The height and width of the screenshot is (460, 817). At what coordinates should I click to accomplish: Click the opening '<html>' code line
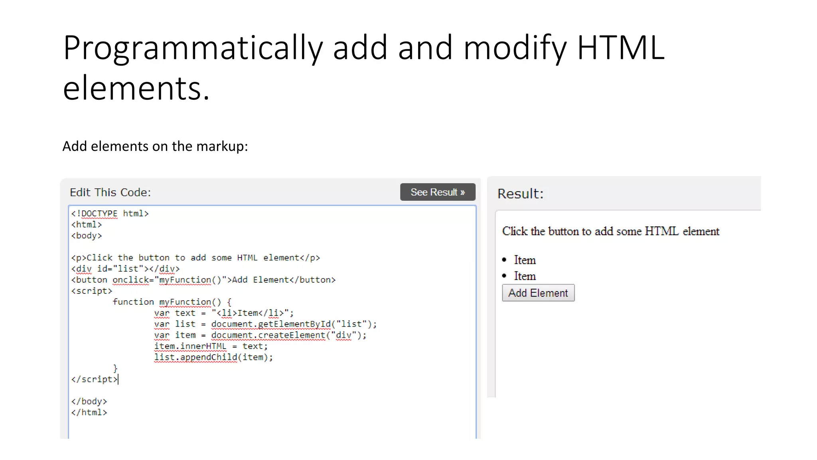click(87, 224)
